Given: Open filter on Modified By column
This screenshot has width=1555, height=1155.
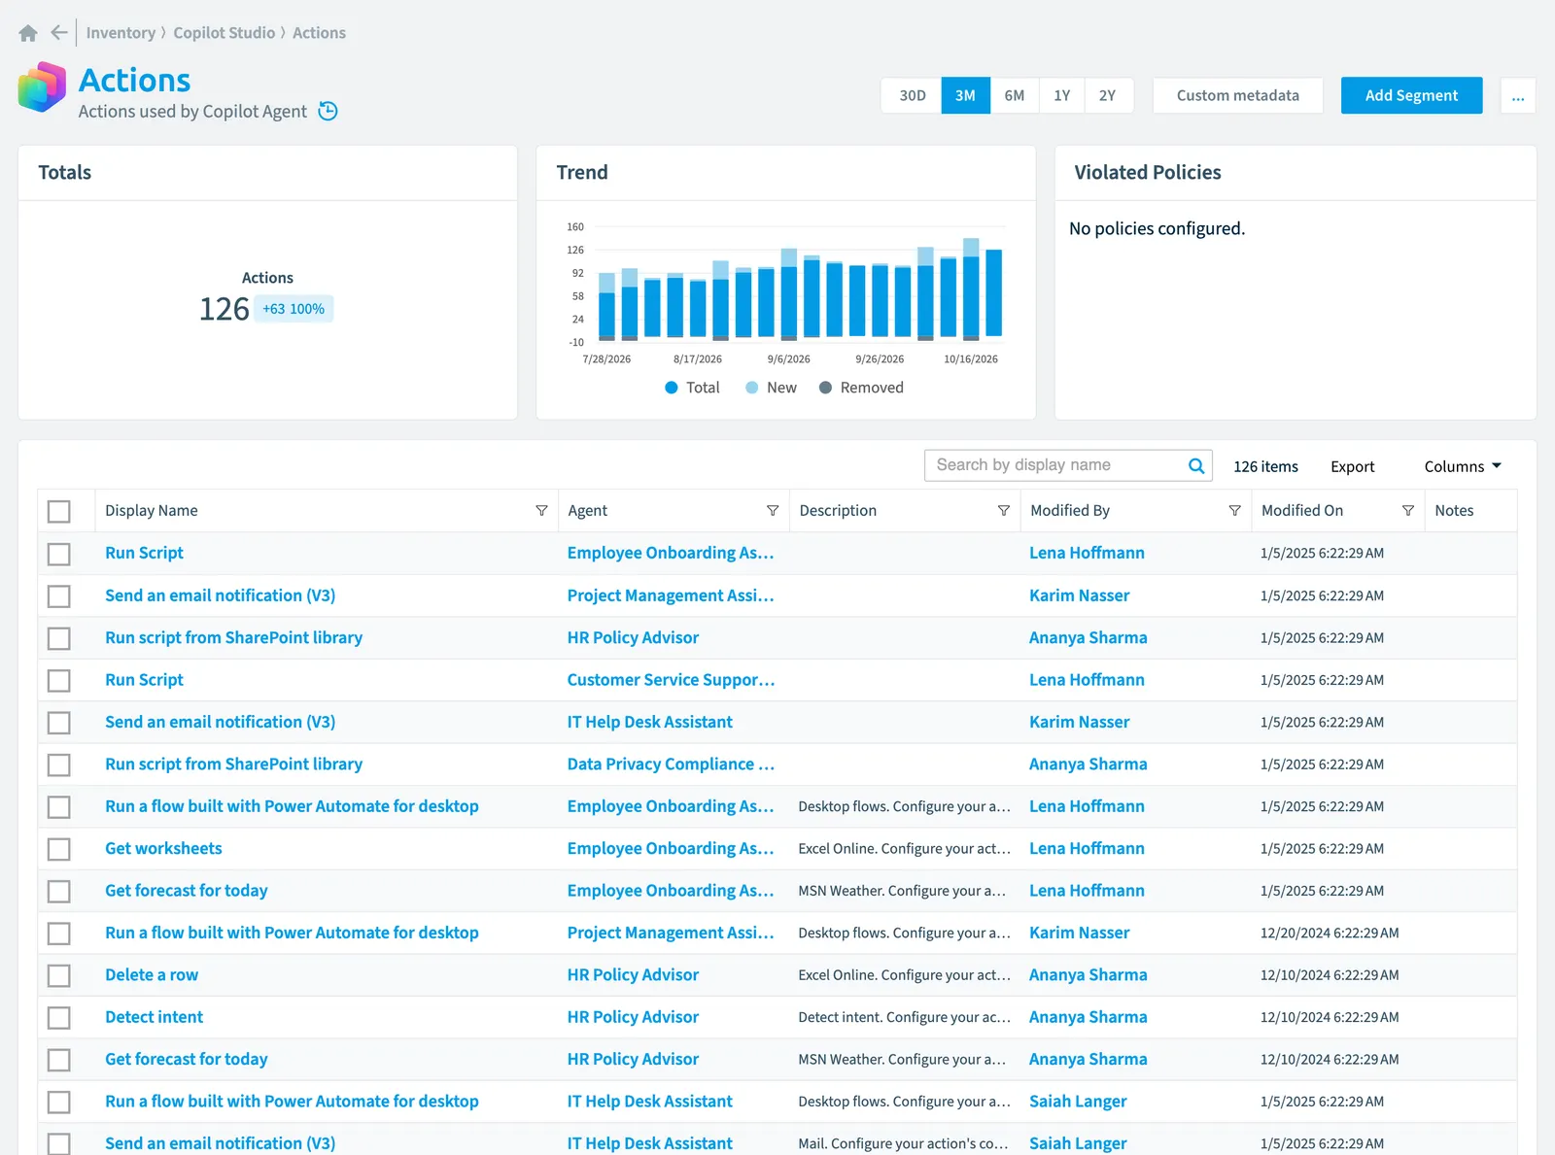Looking at the screenshot, I should point(1234,511).
